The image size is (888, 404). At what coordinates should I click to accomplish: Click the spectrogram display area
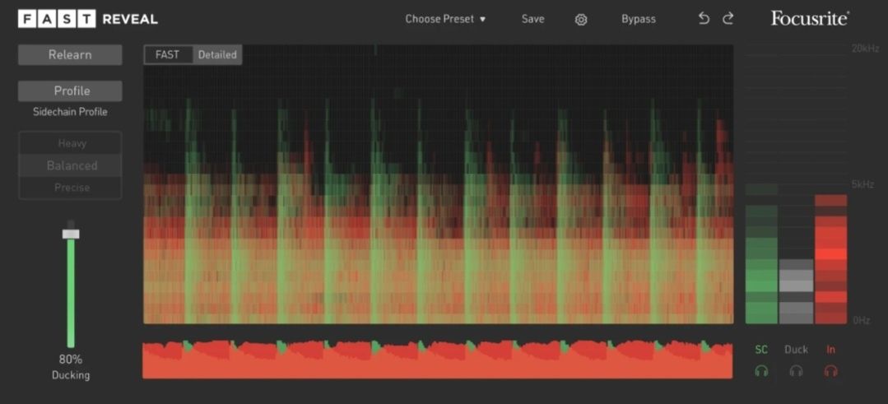tap(439, 184)
